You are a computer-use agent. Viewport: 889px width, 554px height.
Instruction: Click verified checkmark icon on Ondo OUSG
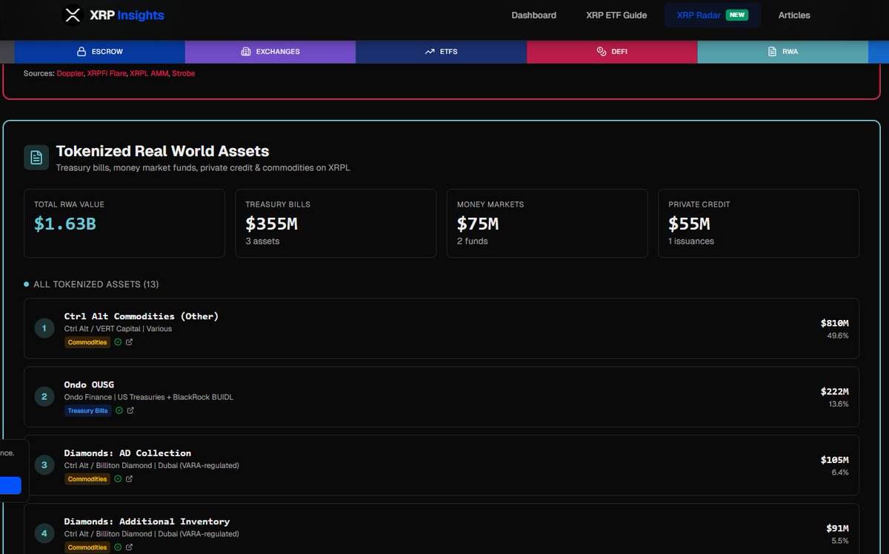(119, 410)
